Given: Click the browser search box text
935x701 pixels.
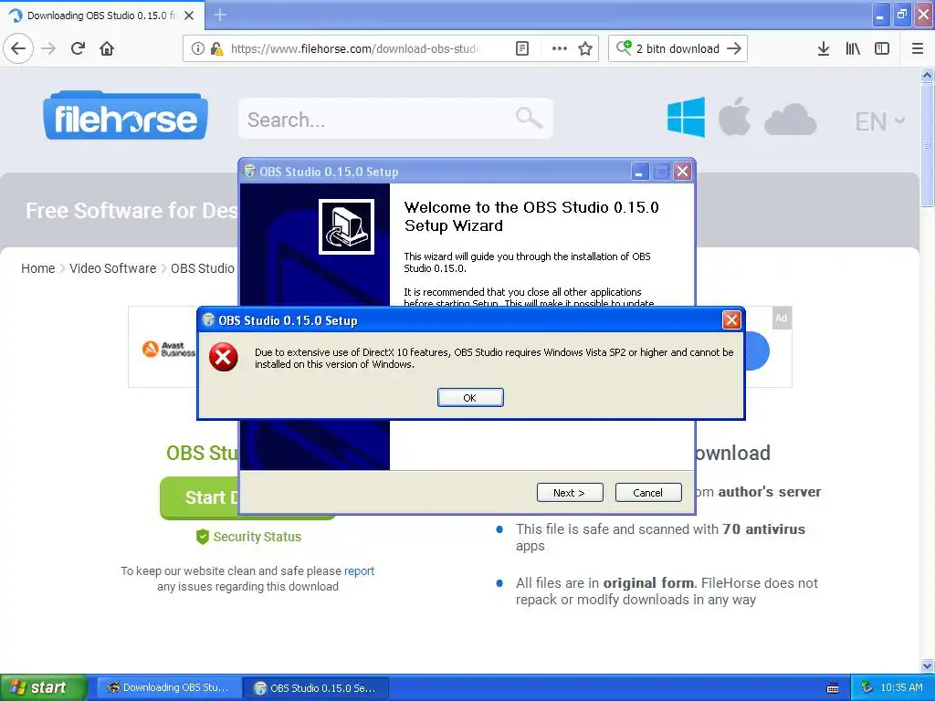Looking at the screenshot, I should (678, 49).
